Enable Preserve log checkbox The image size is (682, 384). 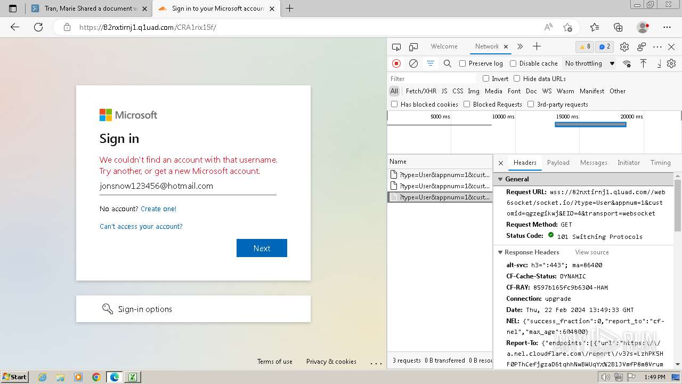(462, 63)
